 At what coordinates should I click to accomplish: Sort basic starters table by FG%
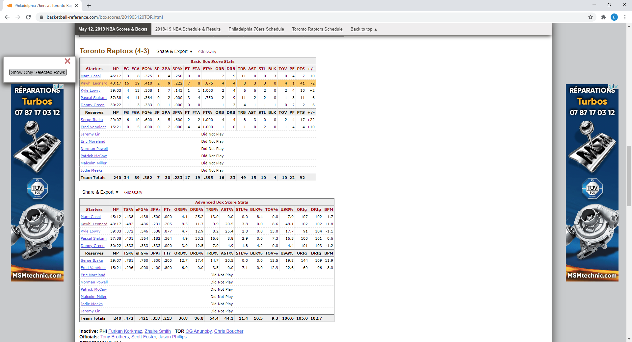coord(147,69)
